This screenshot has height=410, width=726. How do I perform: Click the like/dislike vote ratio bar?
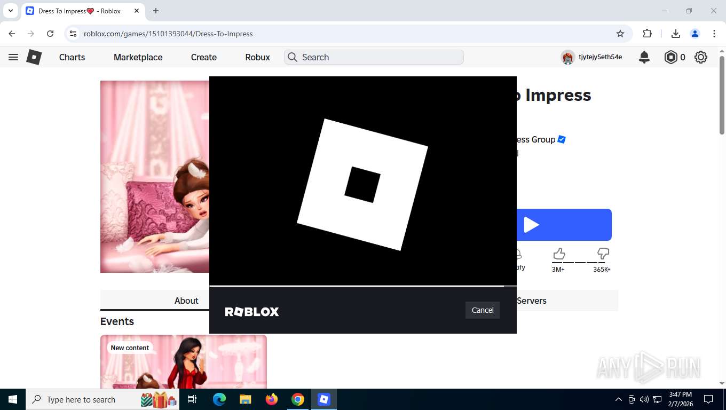click(x=581, y=262)
